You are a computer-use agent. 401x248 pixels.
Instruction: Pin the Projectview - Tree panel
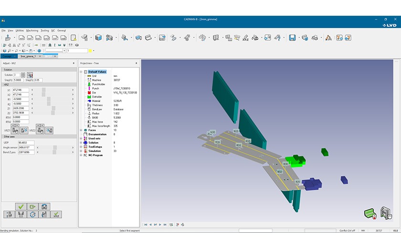coord(137,63)
